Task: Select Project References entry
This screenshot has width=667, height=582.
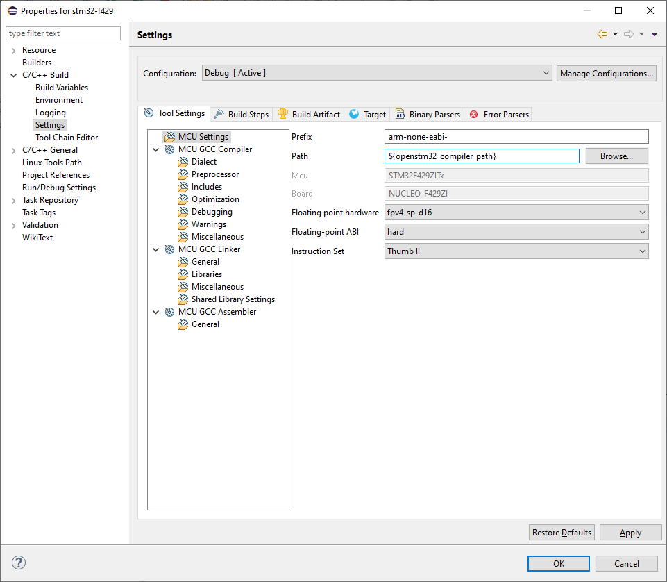Action: [x=56, y=175]
